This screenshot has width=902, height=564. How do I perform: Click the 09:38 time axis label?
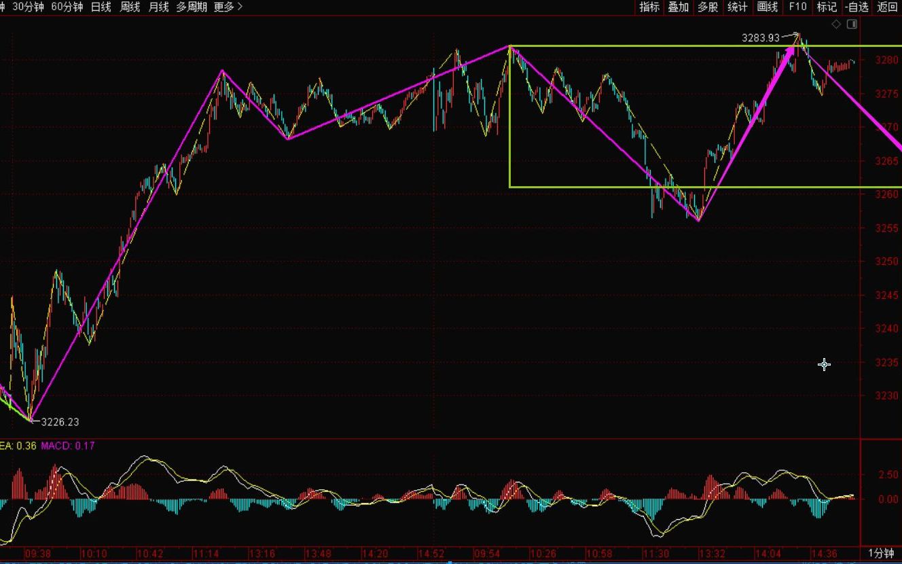[37, 554]
